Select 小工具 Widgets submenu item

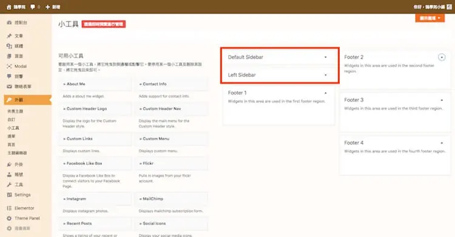point(13,128)
